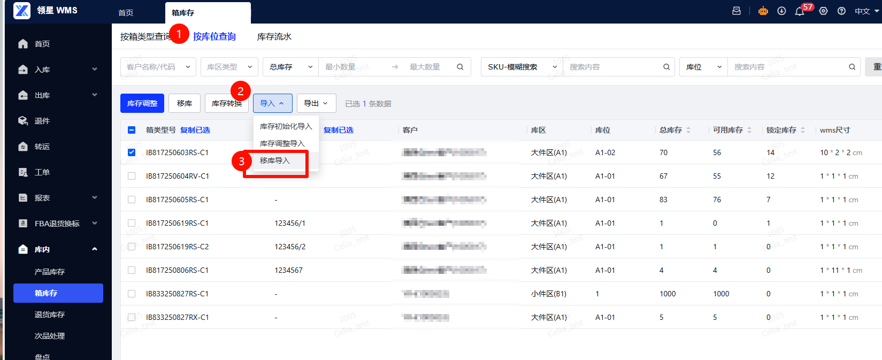Image resolution: width=882 pixels, height=360 pixels.
Task: Choose 库存调整导入 from import menu
Action: 286,143
